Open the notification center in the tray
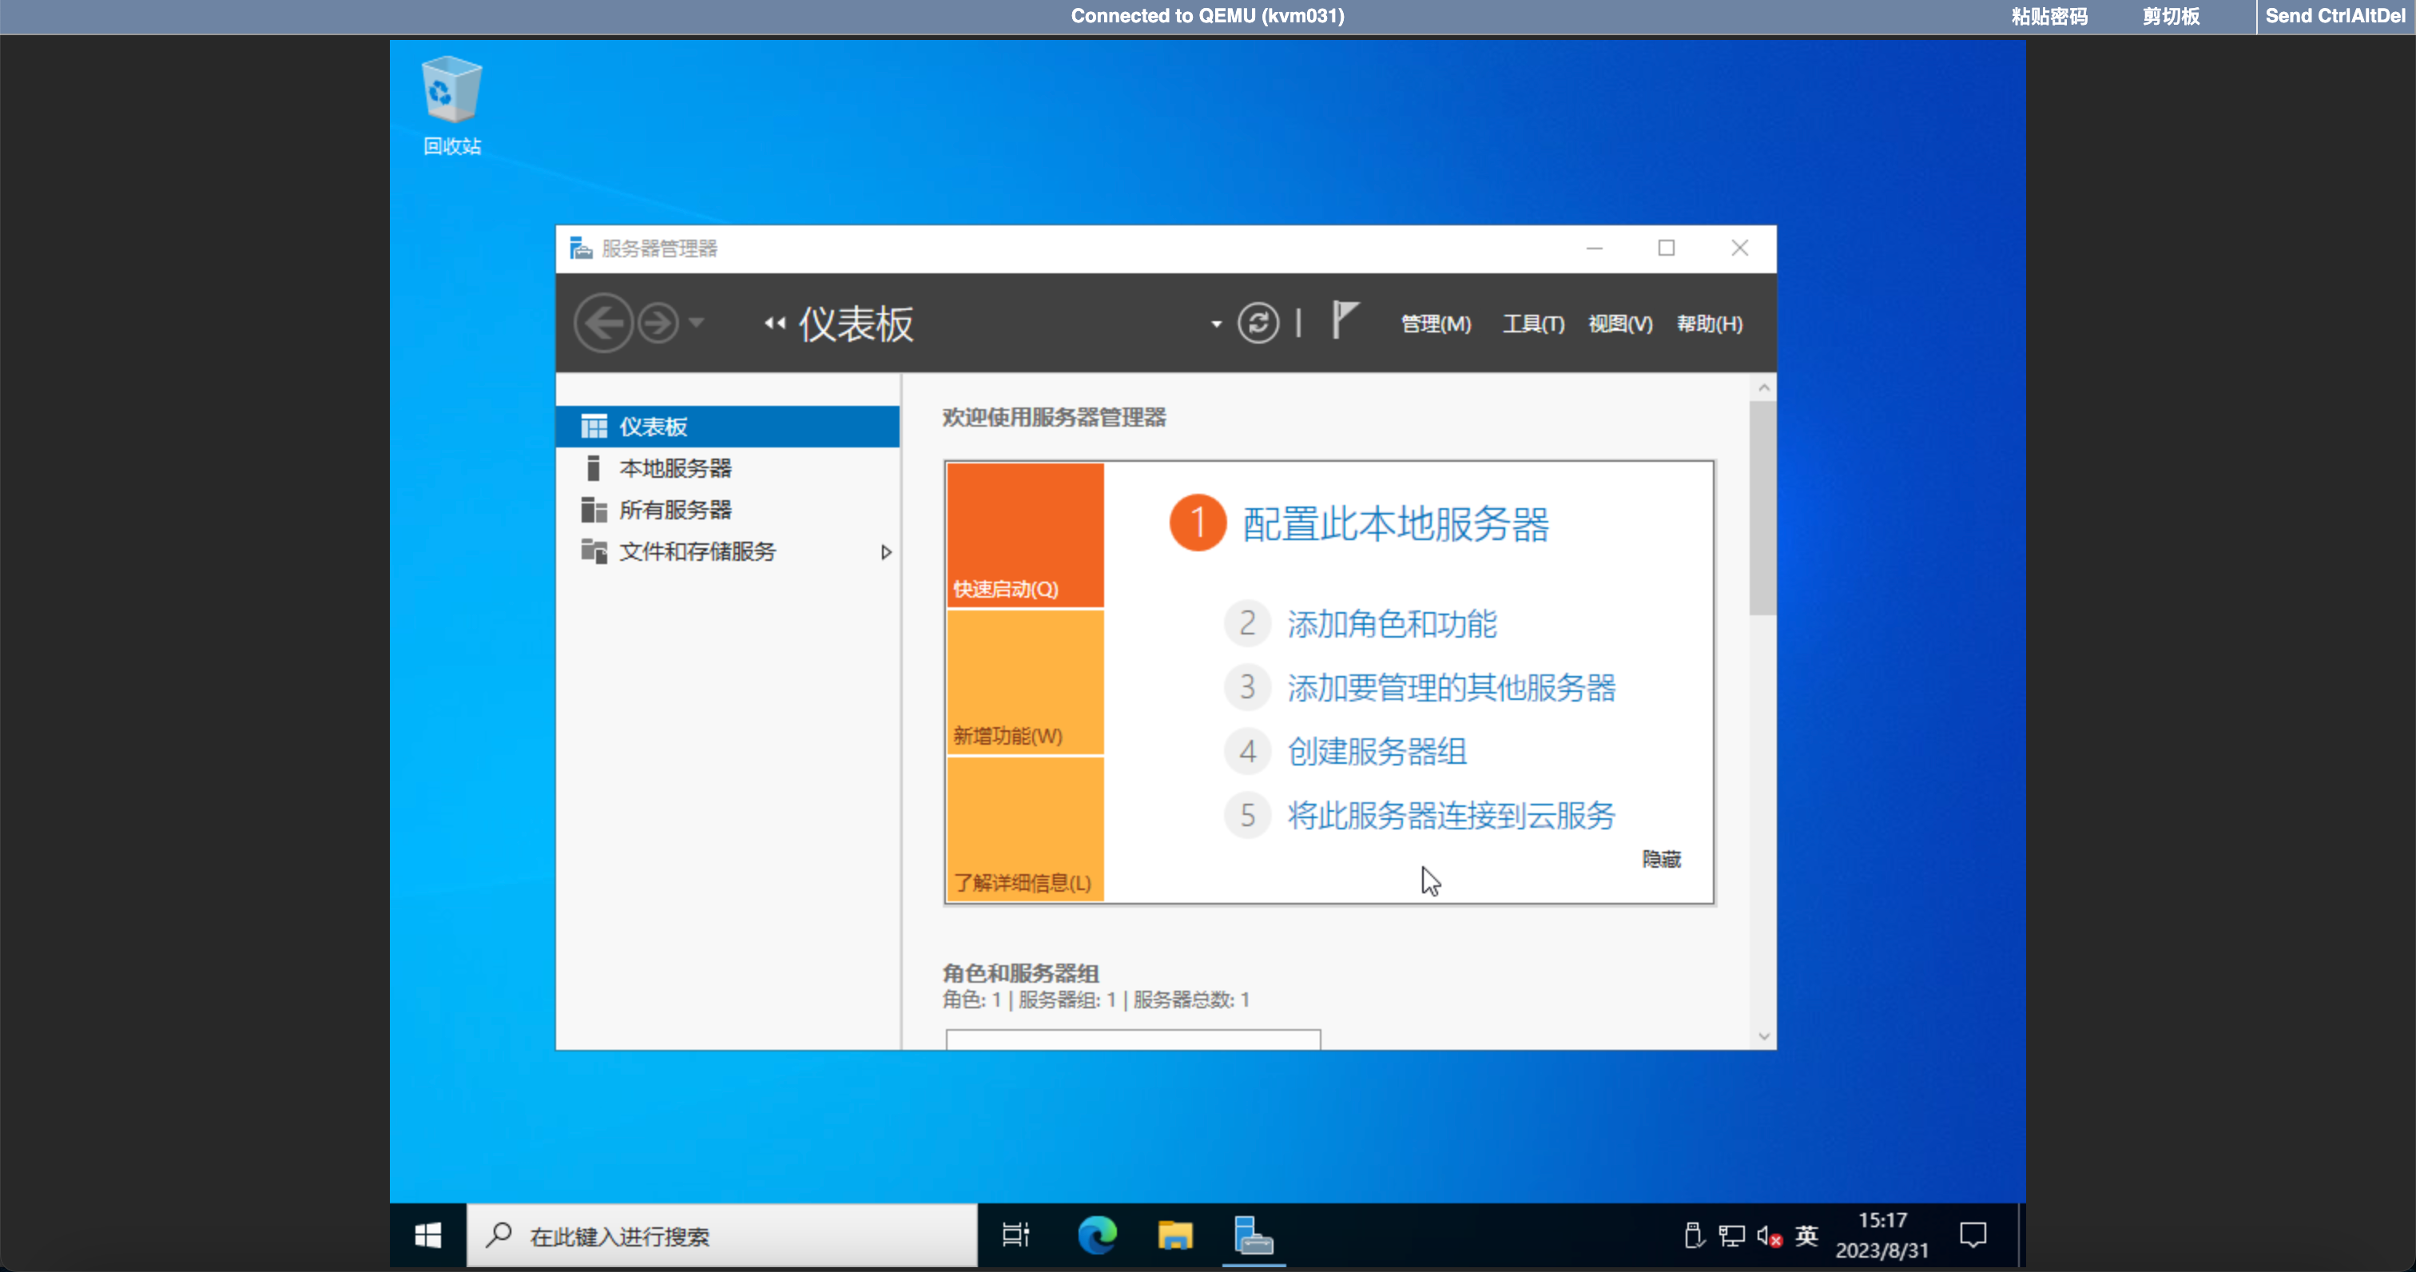 point(1974,1235)
